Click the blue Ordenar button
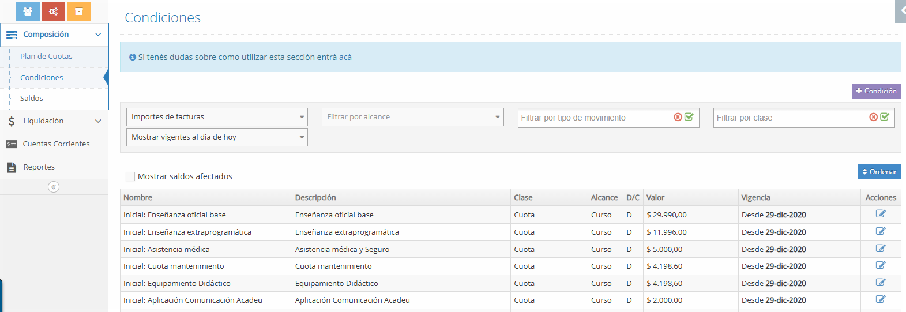 879,172
